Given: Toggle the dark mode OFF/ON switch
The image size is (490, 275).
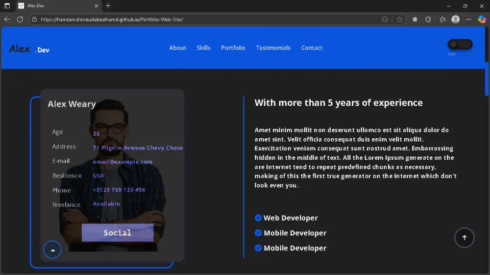Looking at the screenshot, I should tap(460, 45).
